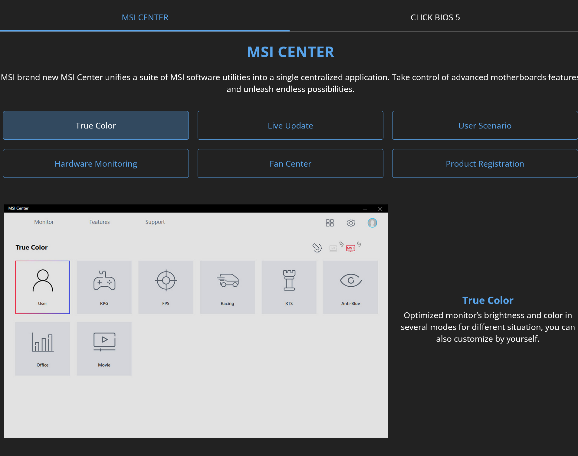
Task: Click the blue True Color description title
Action: point(488,300)
